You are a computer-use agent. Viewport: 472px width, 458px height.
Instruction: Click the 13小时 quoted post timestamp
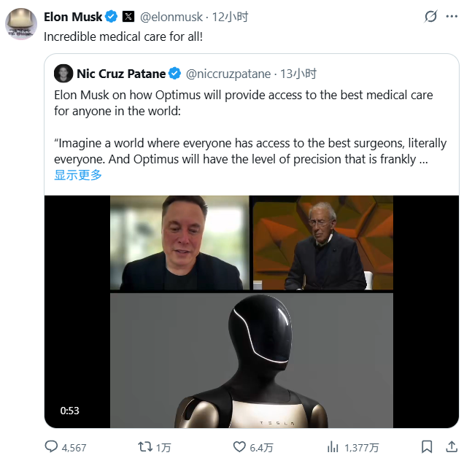tap(300, 74)
